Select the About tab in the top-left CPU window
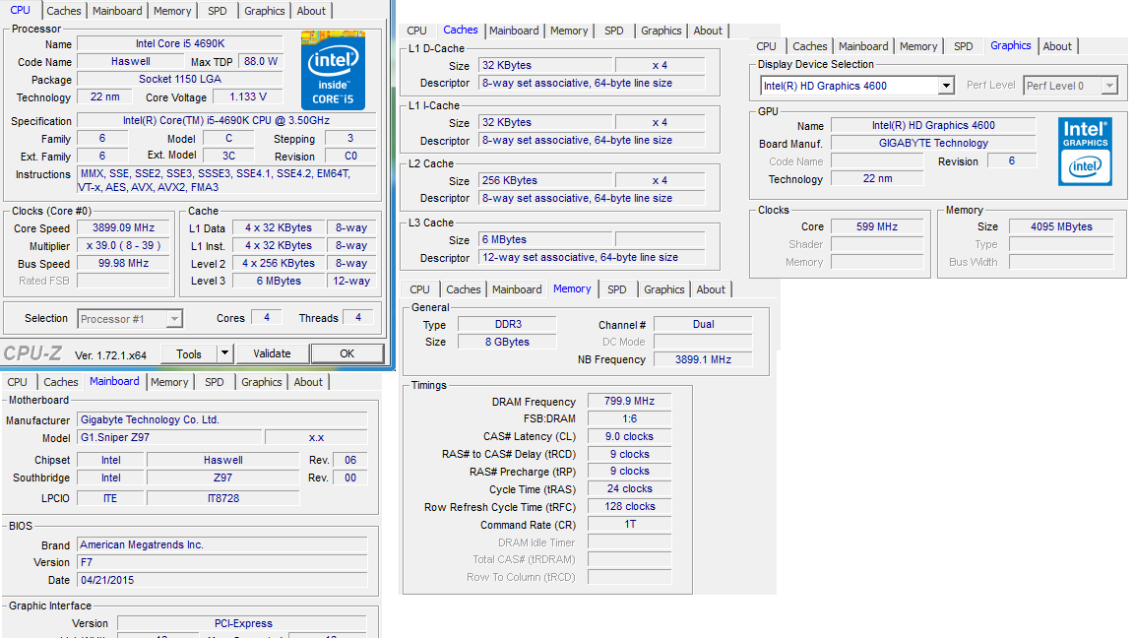The image size is (1134, 638). (311, 11)
